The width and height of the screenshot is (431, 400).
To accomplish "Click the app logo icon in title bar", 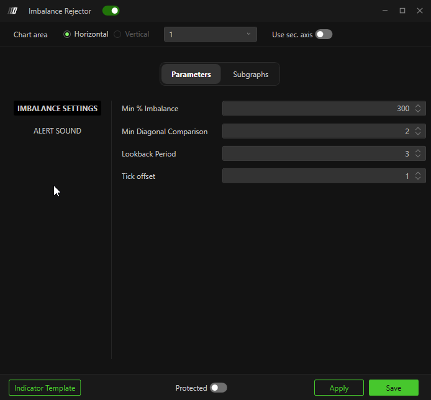I will [x=12, y=11].
